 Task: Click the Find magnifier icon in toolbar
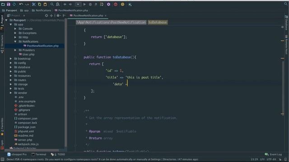pyautogui.click(x=52, y=4)
